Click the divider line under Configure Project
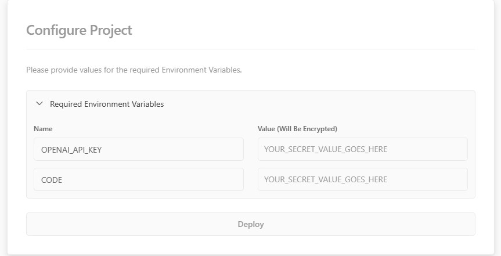Image resolution: width=501 pixels, height=256 pixels. pos(250,49)
